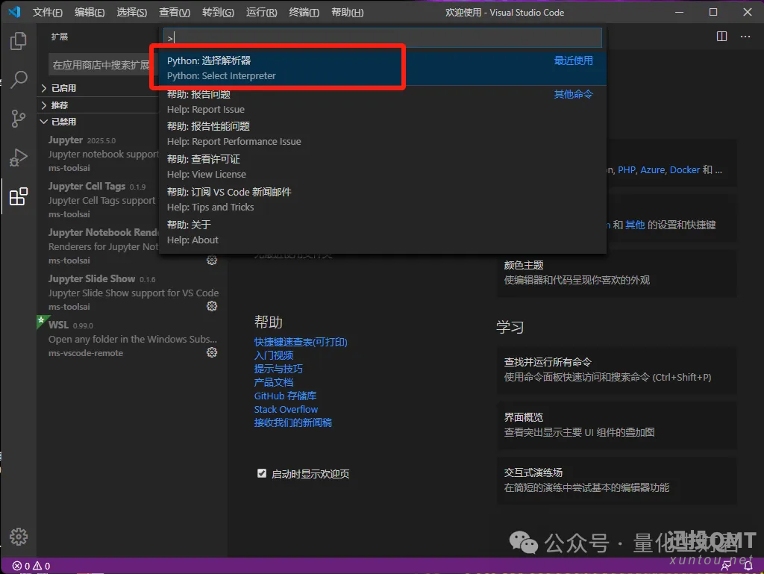Open the 交互式演练场 card
This screenshot has height=574, width=764.
click(616, 480)
